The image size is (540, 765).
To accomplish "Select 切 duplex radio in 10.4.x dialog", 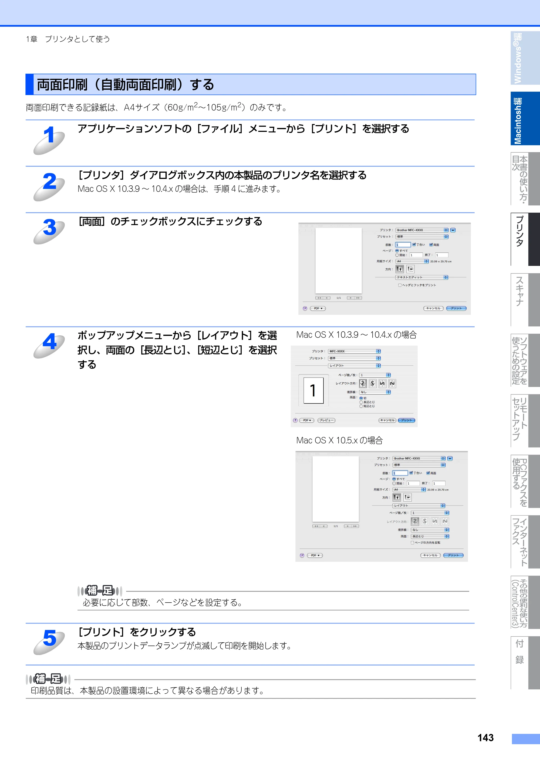I will (x=361, y=398).
